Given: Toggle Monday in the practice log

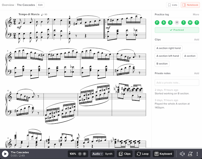Looking at the screenshot, I should tap(177, 22).
